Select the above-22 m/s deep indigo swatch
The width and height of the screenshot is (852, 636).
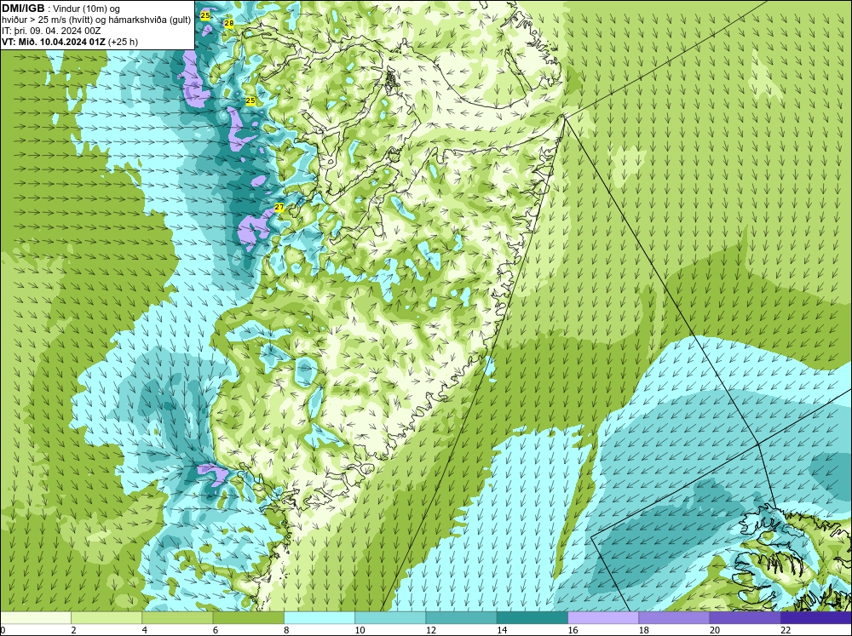point(816,618)
